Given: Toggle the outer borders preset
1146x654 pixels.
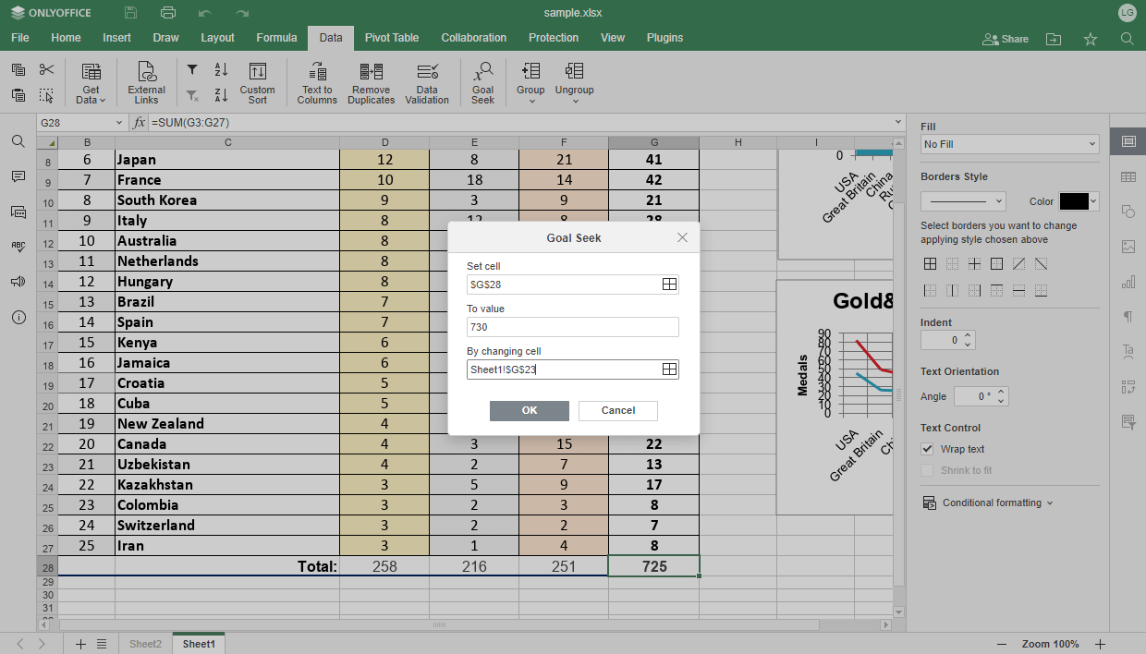Looking at the screenshot, I should pos(996,263).
